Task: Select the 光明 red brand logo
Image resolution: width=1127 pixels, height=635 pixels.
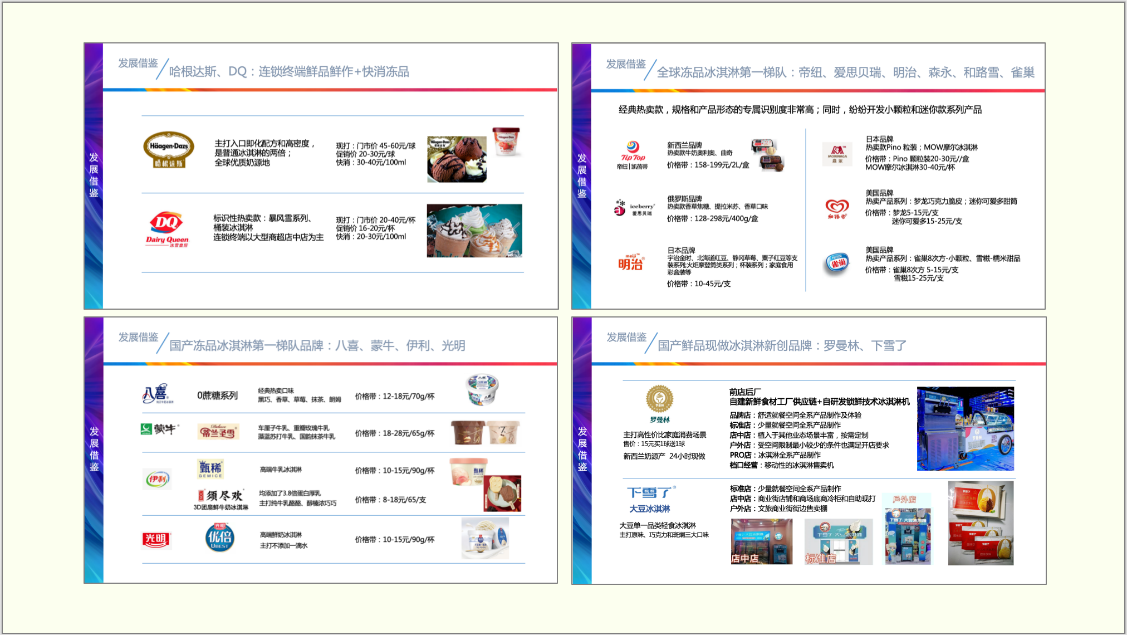Action: coord(155,539)
